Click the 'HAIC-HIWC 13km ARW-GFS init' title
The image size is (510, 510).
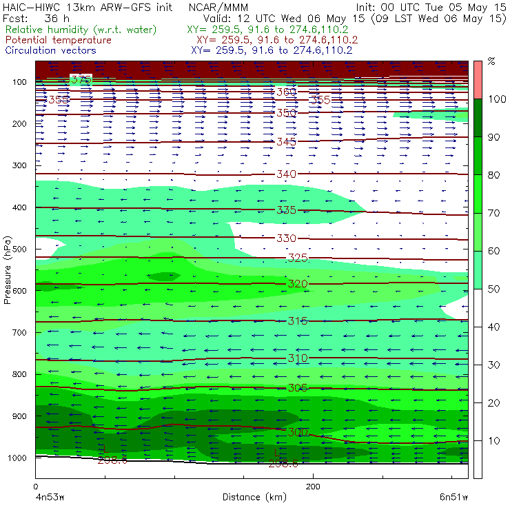click(x=88, y=7)
